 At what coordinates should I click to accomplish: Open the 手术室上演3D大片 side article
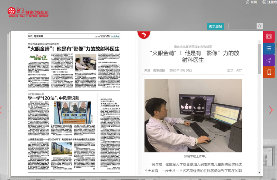coord(110,104)
